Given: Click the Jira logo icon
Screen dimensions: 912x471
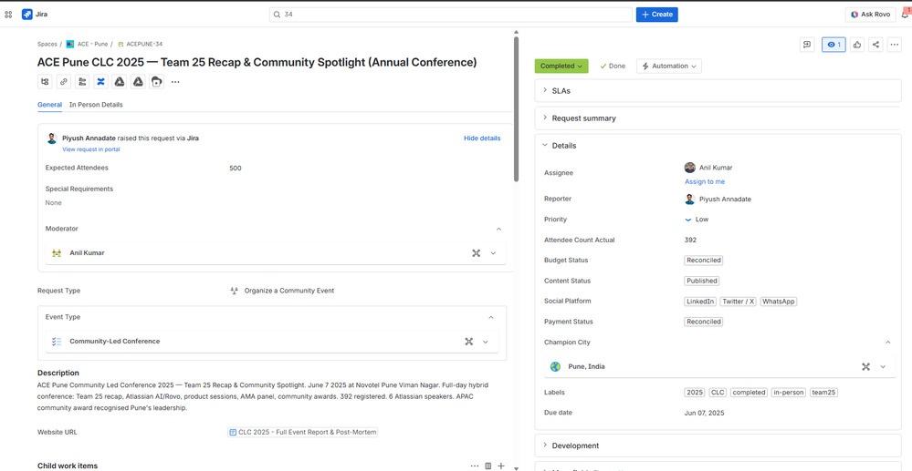Looking at the screenshot, I should click(26, 15).
